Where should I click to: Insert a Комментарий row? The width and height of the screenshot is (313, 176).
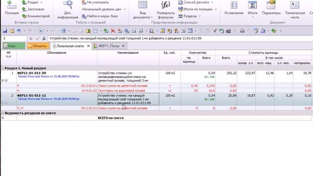pos(36,16)
